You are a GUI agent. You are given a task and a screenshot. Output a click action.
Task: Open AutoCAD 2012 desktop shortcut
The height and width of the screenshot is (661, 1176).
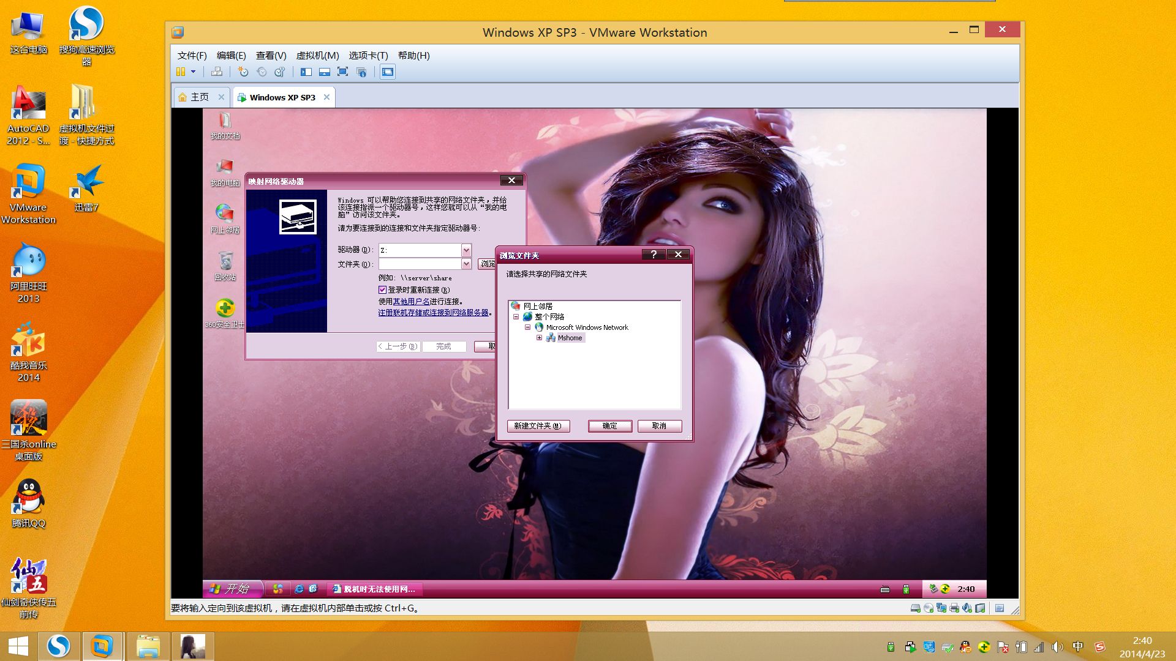click(x=28, y=115)
